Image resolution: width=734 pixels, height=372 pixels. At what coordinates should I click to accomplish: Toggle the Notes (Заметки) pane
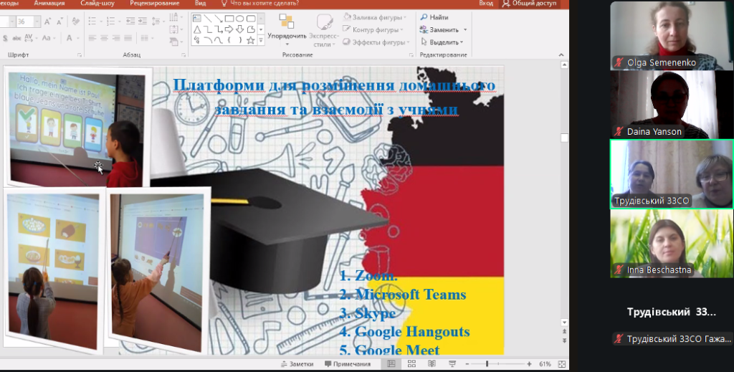tap(297, 364)
